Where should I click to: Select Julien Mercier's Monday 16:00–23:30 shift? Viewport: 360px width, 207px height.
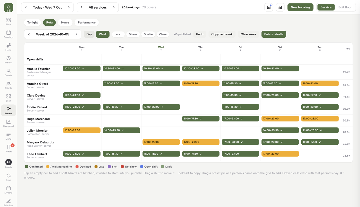(x=82, y=130)
